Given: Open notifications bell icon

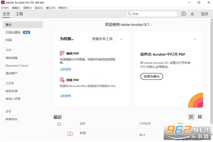Looking at the screenshot, I should point(192,14).
